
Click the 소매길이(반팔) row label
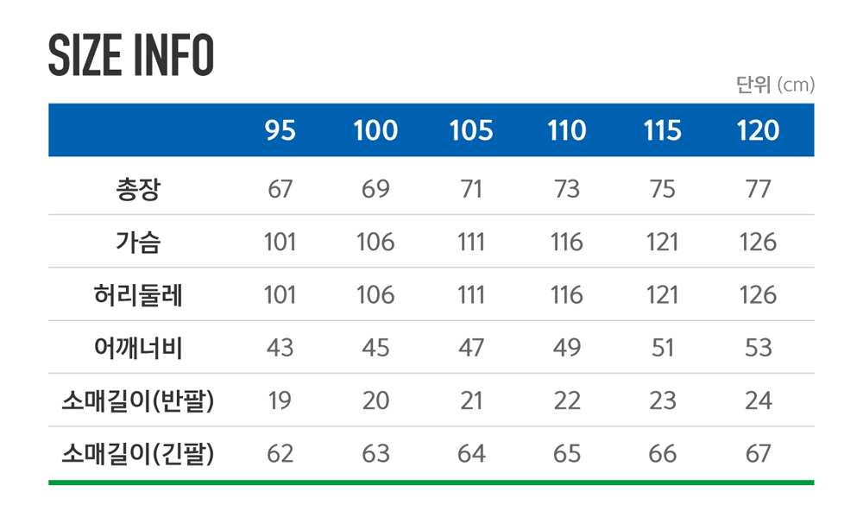pyautogui.click(x=137, y=401)
